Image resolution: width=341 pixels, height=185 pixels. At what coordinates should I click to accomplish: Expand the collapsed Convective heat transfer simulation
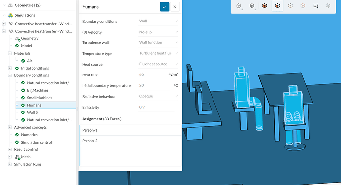[x=4, y=24]
